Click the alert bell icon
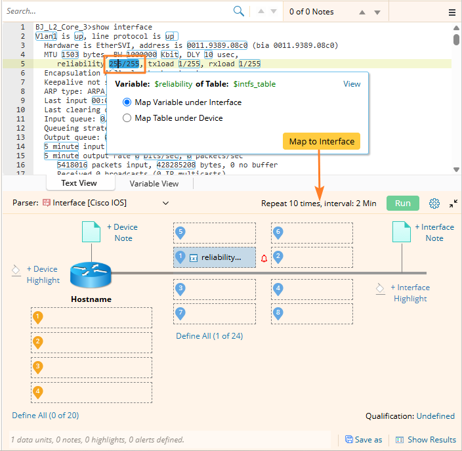462x451 pixels. [x=264, y=258]
